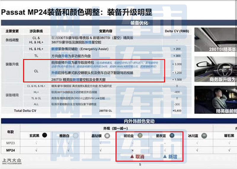
Task: Click the 外观（加一减一）header
Action: click(x=116, y=128)
